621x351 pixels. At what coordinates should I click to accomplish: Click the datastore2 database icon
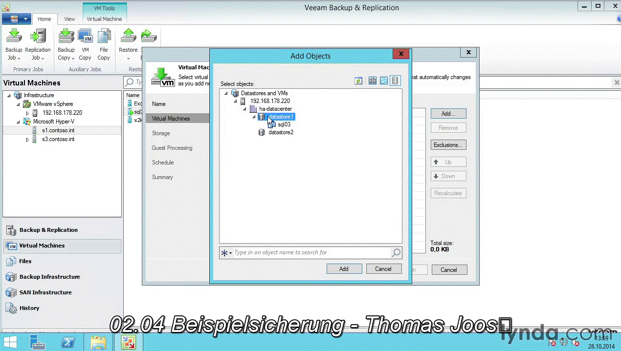262,132
